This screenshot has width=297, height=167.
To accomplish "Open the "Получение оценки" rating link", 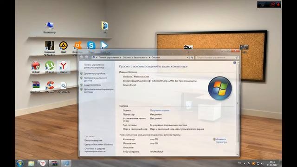I will tap(160, 110).
